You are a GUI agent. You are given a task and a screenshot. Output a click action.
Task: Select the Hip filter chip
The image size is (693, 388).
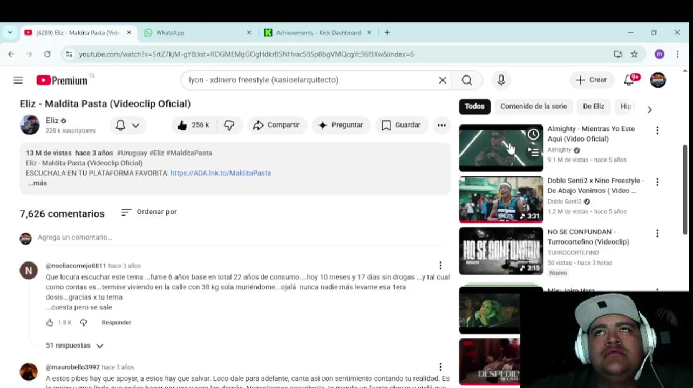(x=626, y=107)
